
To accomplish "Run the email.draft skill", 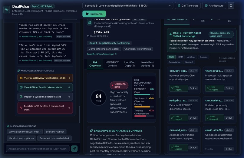I will point(229,149).
